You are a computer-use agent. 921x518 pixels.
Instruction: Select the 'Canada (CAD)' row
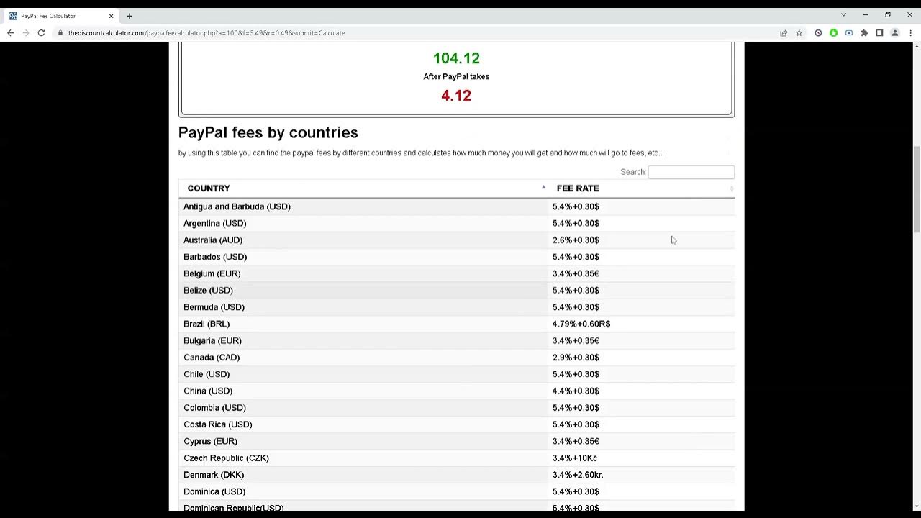coord(456,358)
